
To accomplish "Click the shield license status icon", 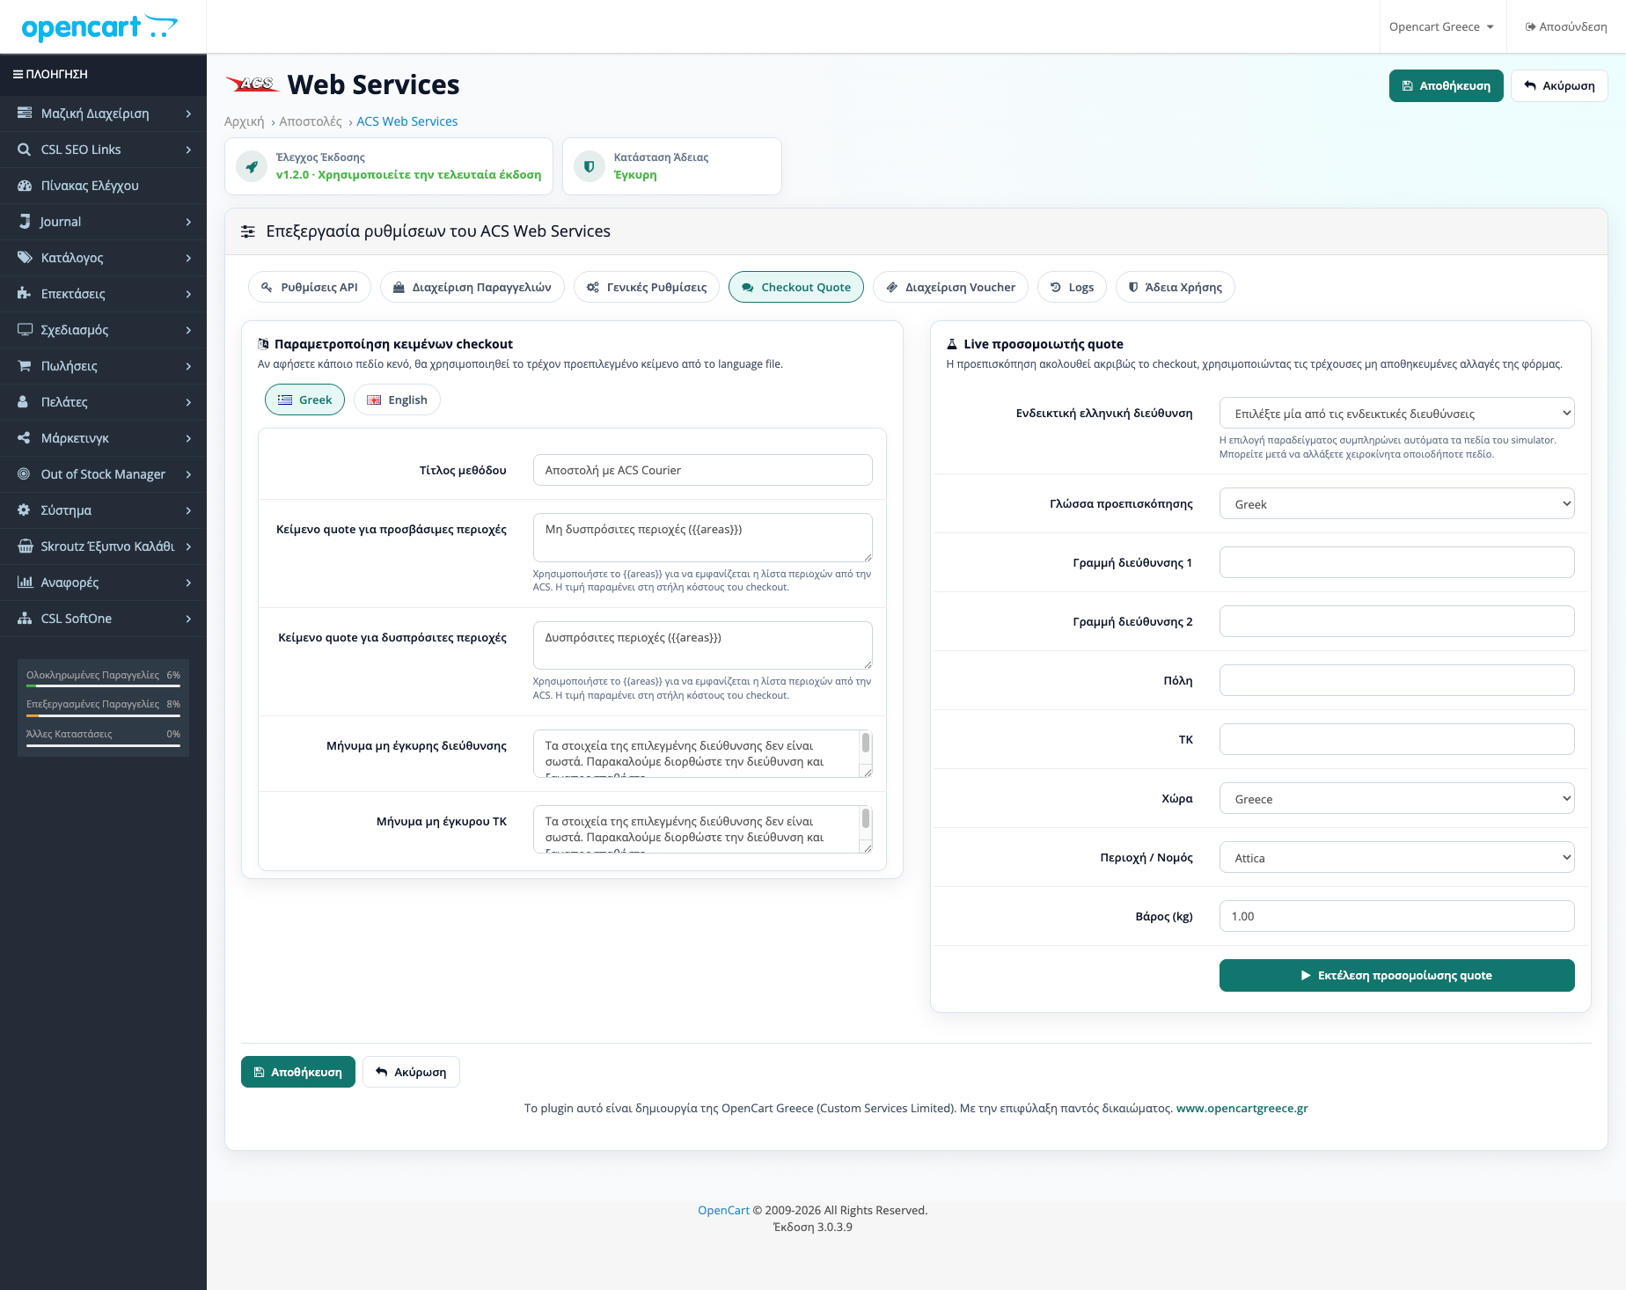I will click(590, 166).
